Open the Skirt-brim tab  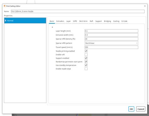pyautogui.click(x=83, y=21)
